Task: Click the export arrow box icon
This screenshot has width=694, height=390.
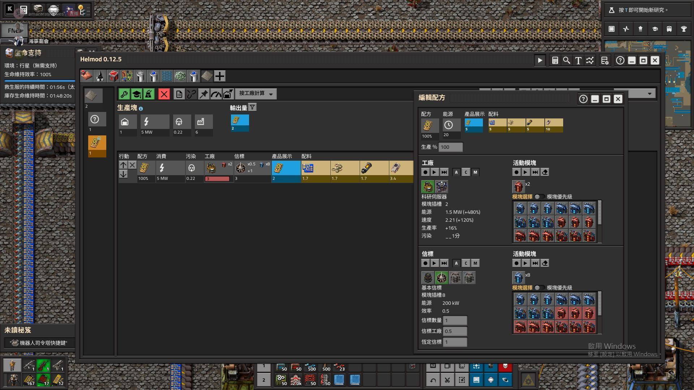Action: (x=228, y=94)
